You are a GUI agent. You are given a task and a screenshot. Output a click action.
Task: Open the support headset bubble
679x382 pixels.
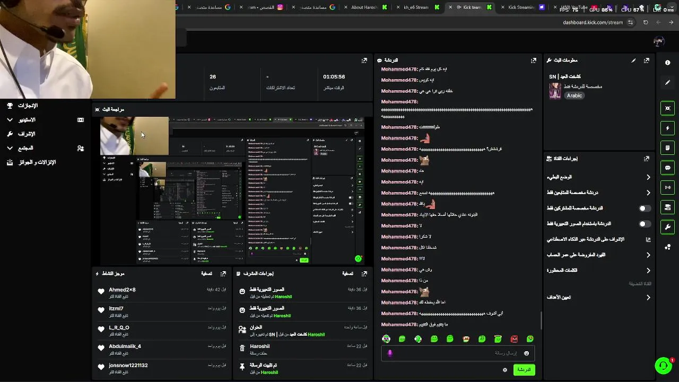point(663,366)
